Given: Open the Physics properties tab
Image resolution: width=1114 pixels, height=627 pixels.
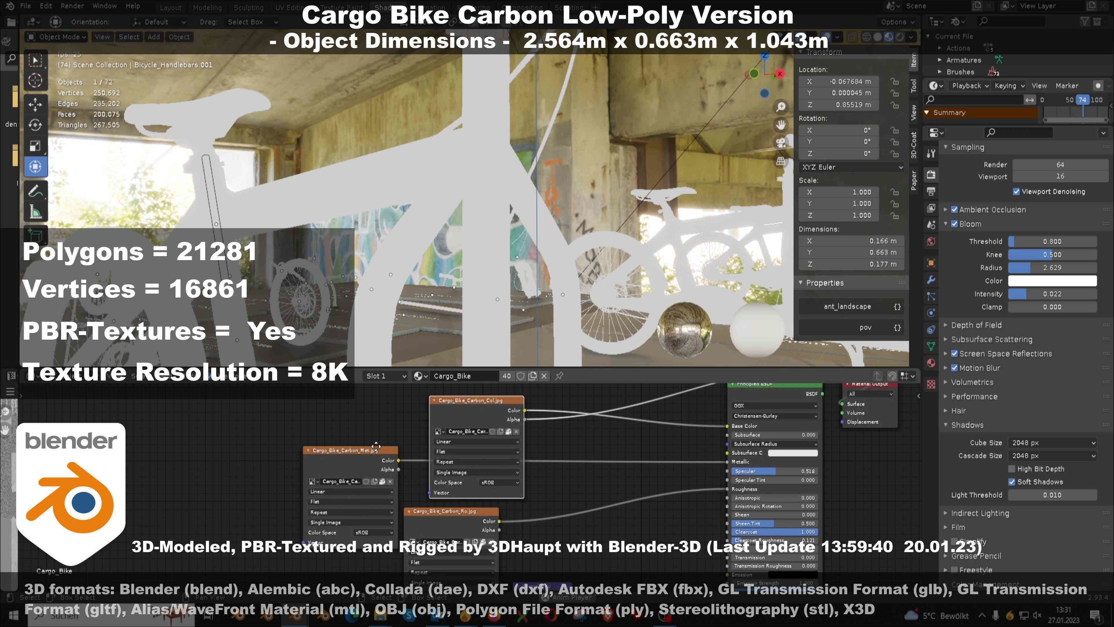Looking at the screenshot, I should pos(931,313).
